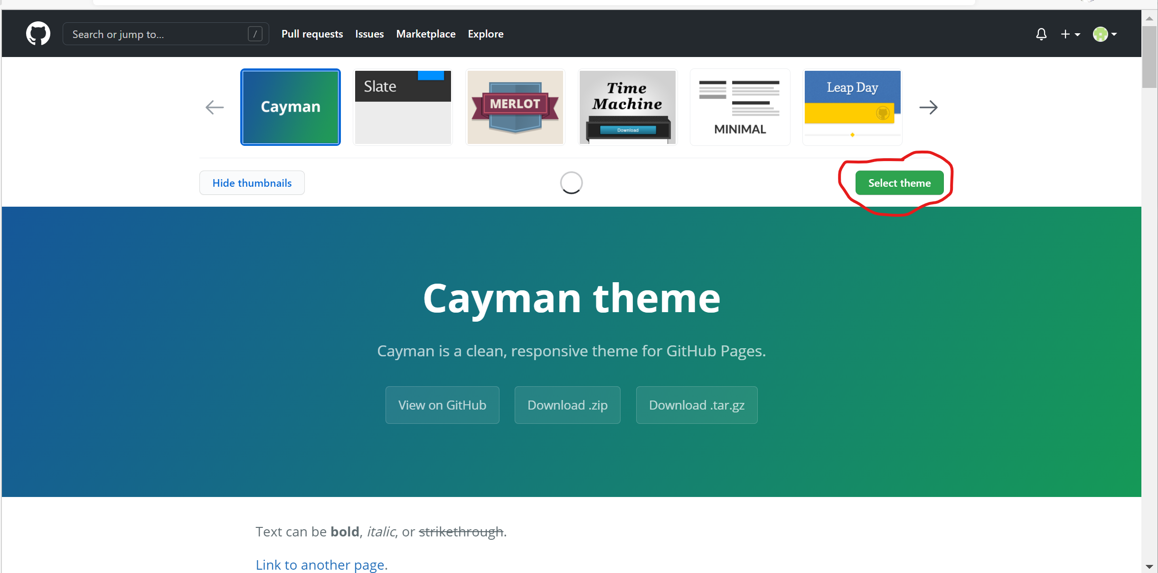Select the Slate theme thumbnail
Image resolution: width=1158 pixels, height=573 pixels.
pyautogui.click(x=402, y=107)
